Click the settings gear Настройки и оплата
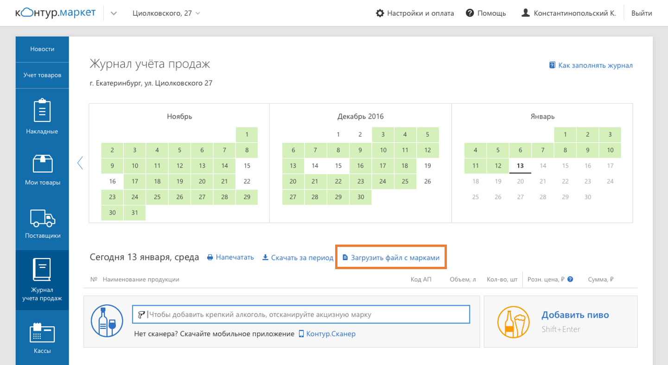 click(x=380, y=13)
